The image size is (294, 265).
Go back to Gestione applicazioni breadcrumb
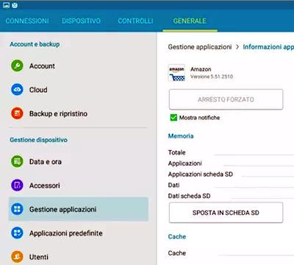click(200, 47)
